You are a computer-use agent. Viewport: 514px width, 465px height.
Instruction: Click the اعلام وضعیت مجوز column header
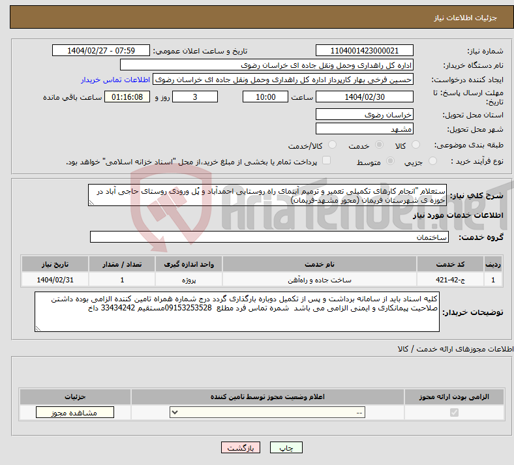(x=267, y=397)
